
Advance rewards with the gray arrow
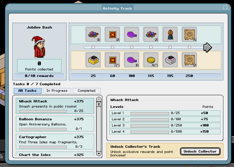click(208, 47)
